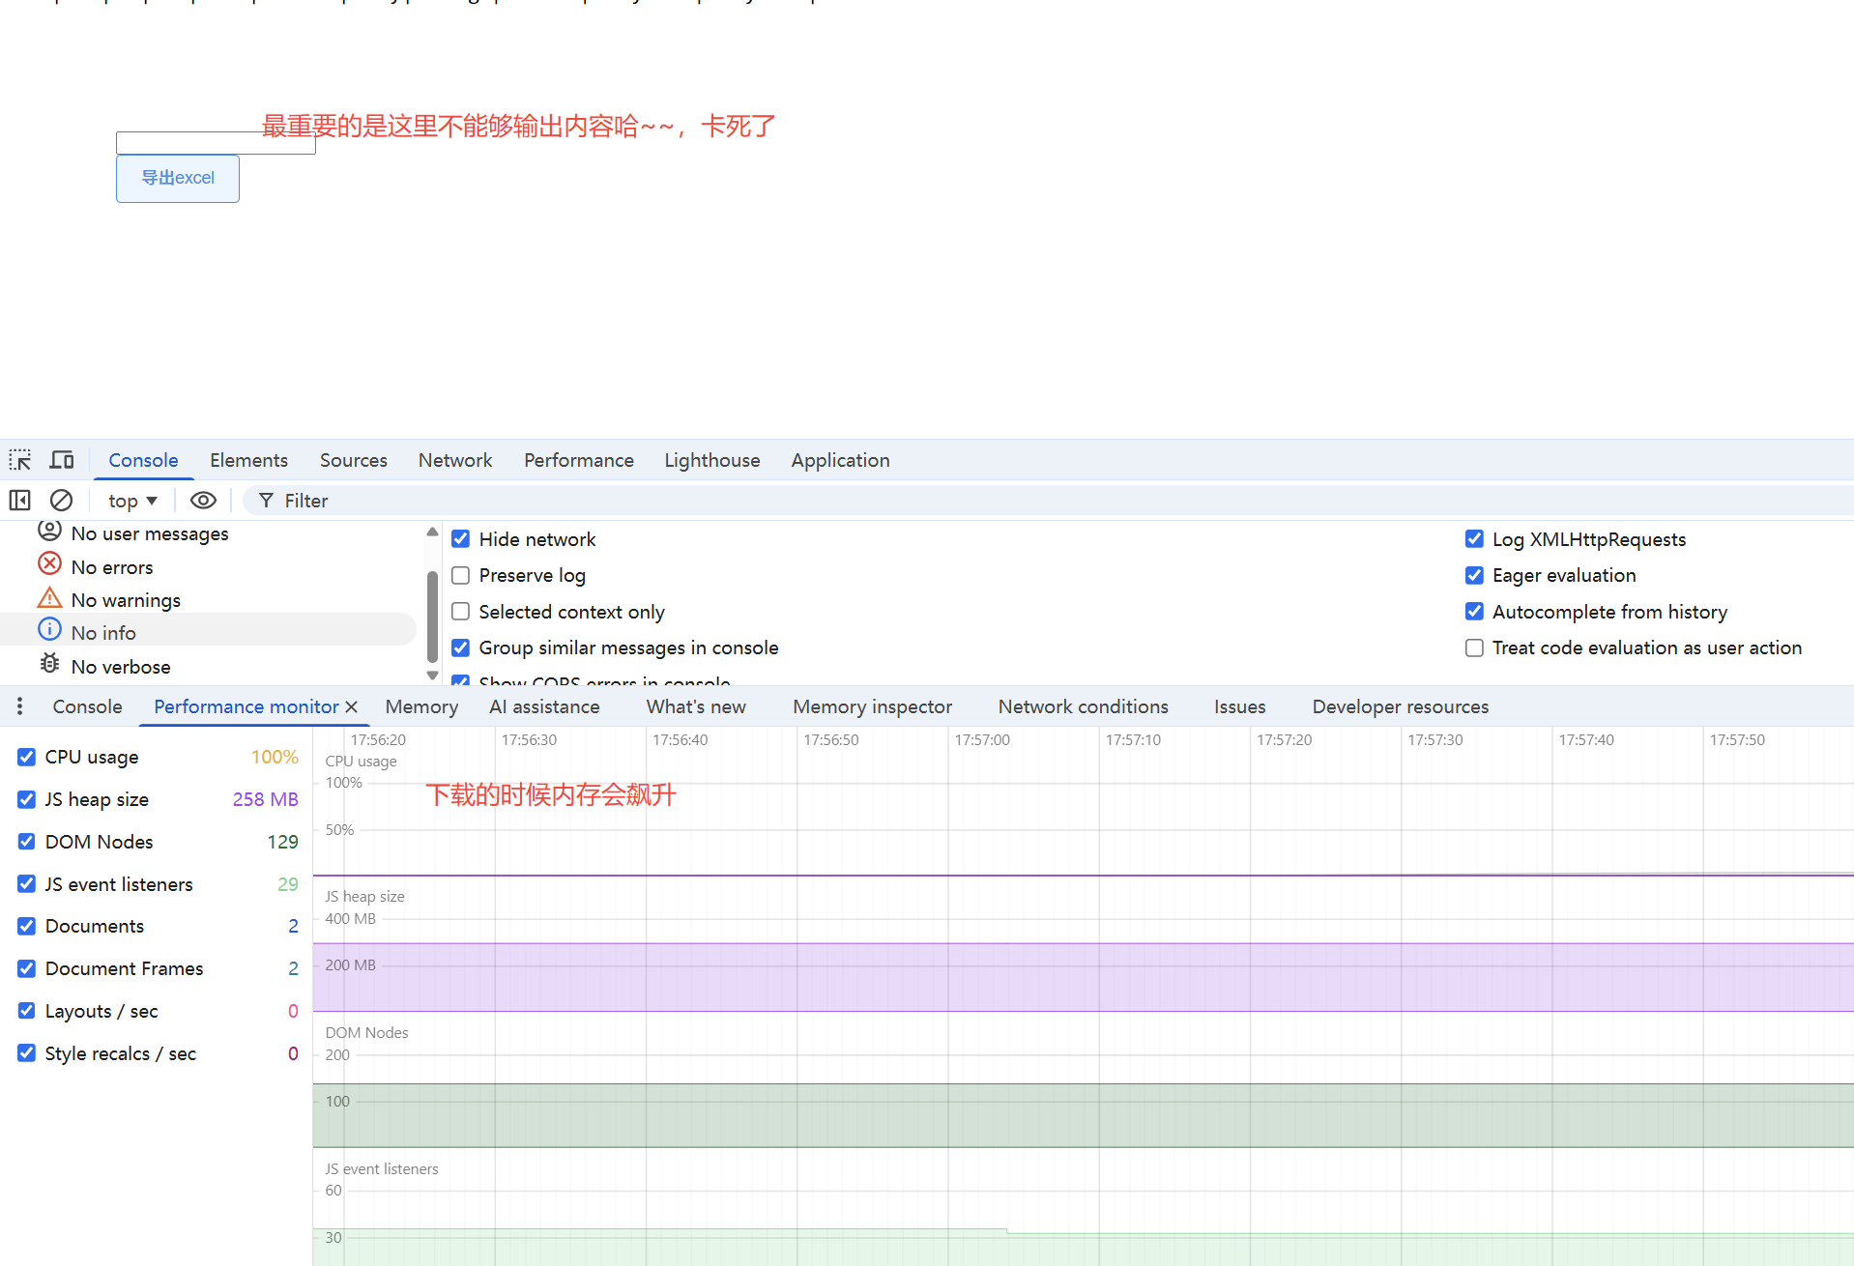
Task: Uncheck the JS event listeners metric
Action: (x=27, y=884)
